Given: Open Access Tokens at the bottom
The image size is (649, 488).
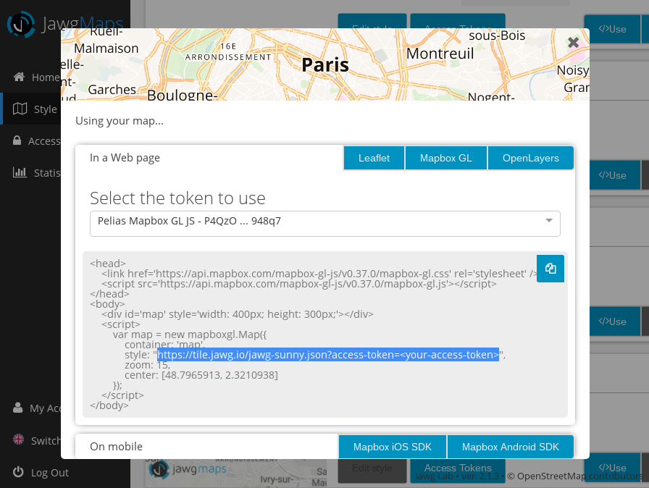Looking at the screenshot, I should point(457,467).
